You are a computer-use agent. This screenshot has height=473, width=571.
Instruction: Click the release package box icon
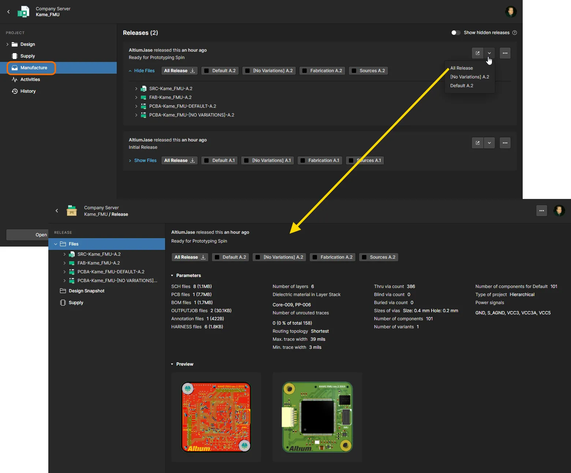click(72, 211)
